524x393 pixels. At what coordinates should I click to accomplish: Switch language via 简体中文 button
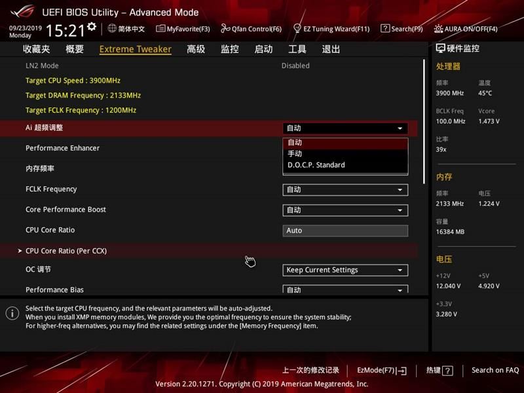126,29
